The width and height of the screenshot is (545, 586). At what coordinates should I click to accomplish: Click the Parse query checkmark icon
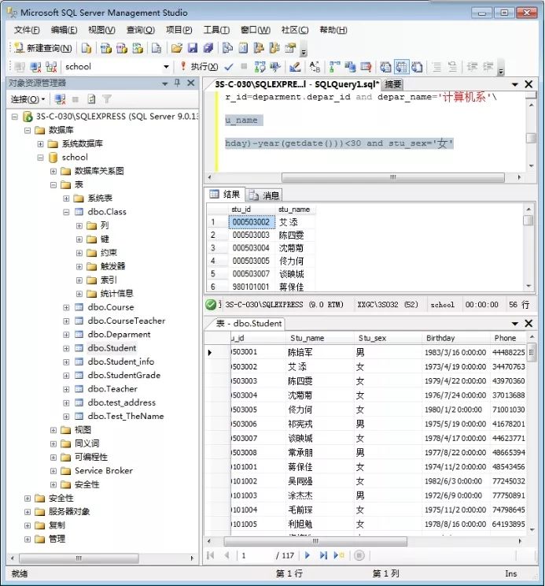pyautogui.click(x=229, y=67)
